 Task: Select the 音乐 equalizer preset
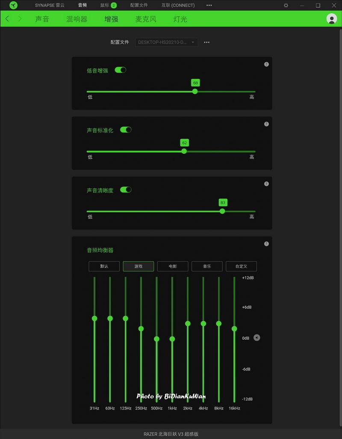(x=207, y=266)
